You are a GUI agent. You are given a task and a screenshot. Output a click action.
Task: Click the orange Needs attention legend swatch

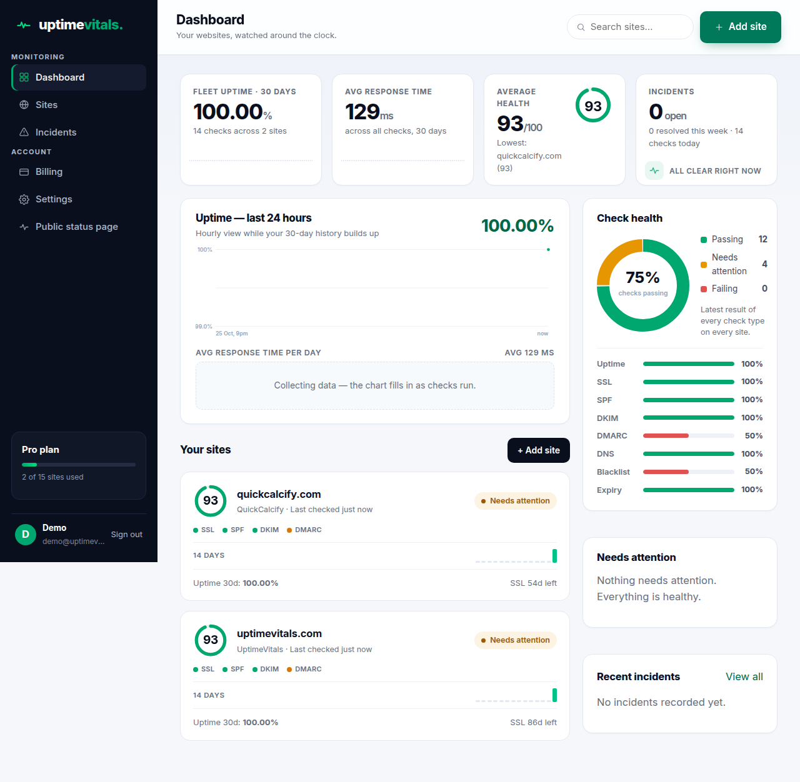tap(704, 265)
